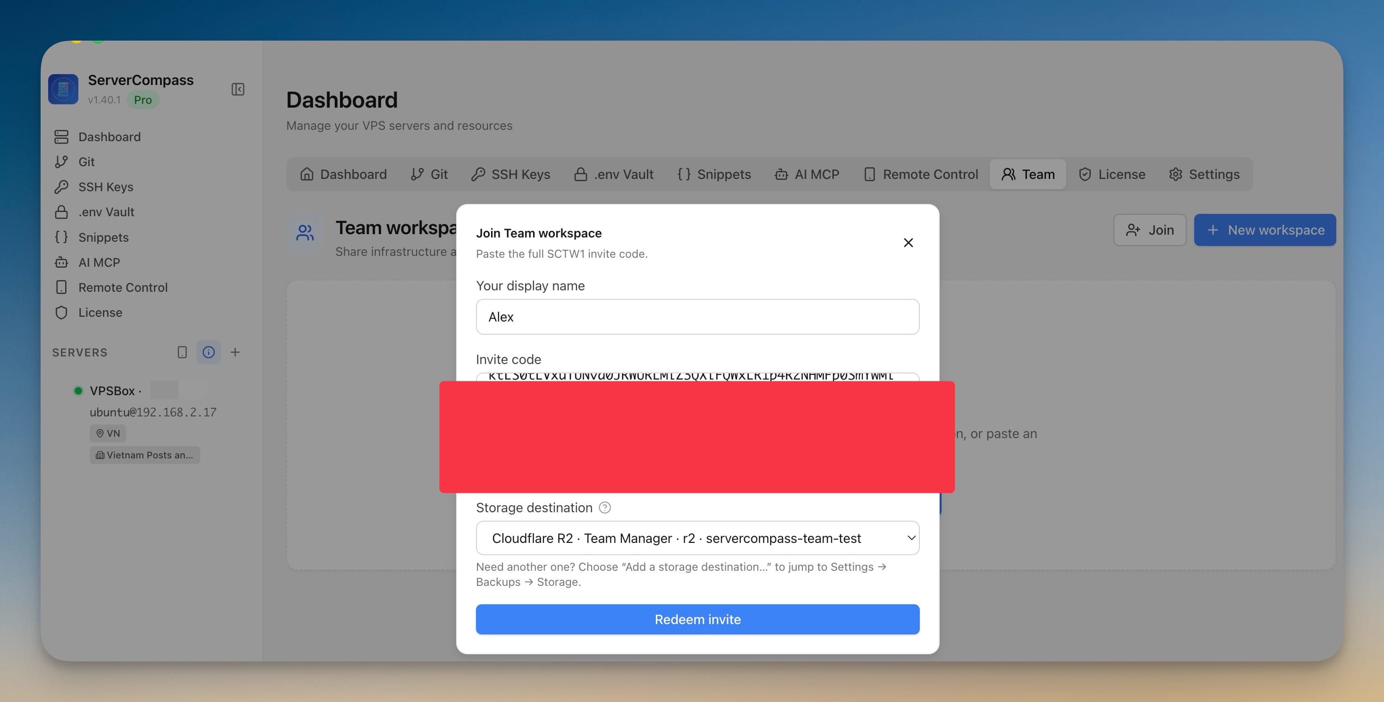Open .env Vault in the sidebar
1384x702 pixels.
[x=94, y=212]
